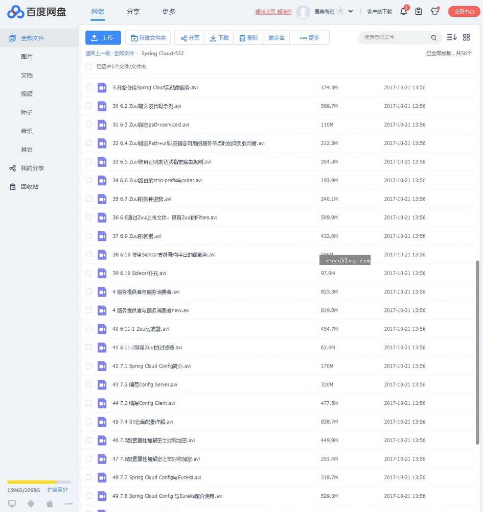Image resolution: width=483 pixels, height=512 pixels.
Task: Open notifications via the bell icon
Action: 403,11
